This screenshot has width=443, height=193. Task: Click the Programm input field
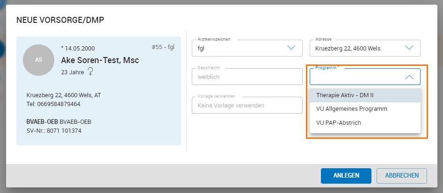[365, 77]
